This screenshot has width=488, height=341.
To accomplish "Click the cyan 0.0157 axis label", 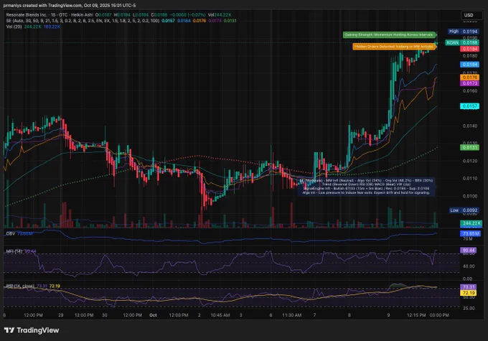I will pyautogui.click(x=469, y=106).
